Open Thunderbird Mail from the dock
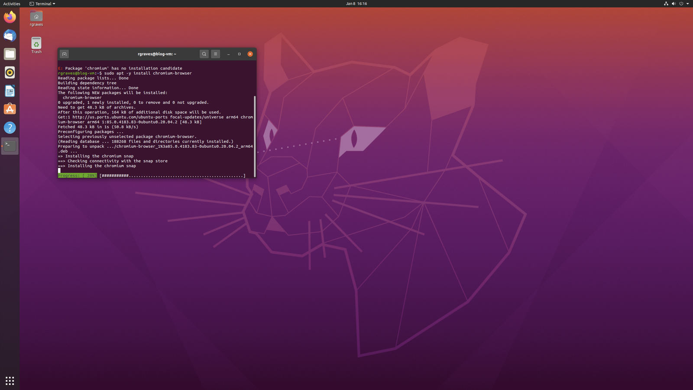The image size is (693, 390). point(10,36)
